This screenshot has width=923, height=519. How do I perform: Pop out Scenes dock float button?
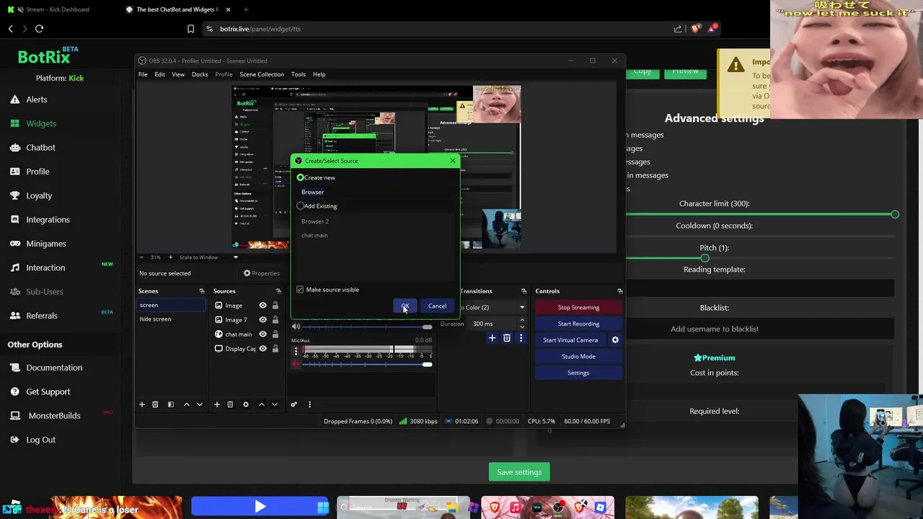pyautogui.click(x=201, y=291)
